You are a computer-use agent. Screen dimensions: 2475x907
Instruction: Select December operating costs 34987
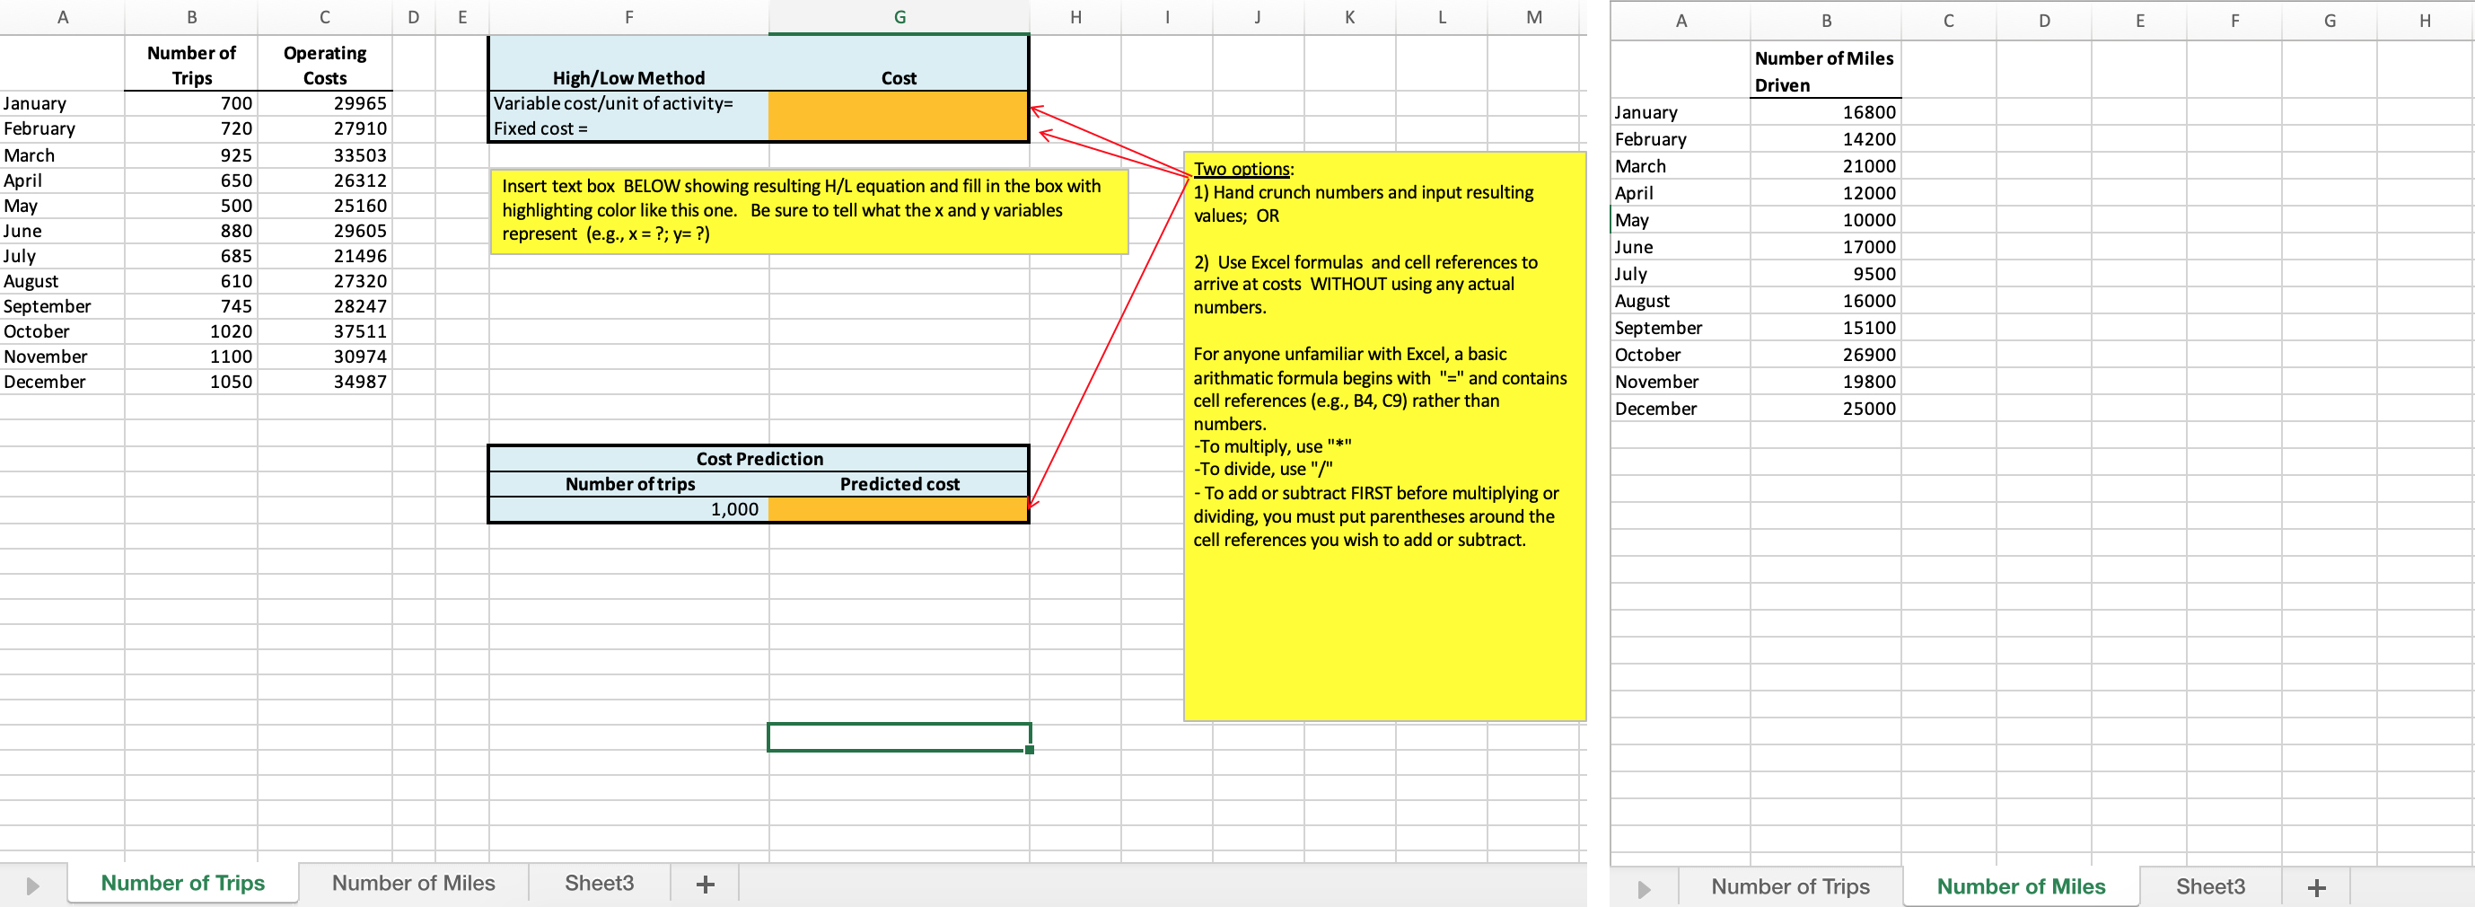(325, 382)
